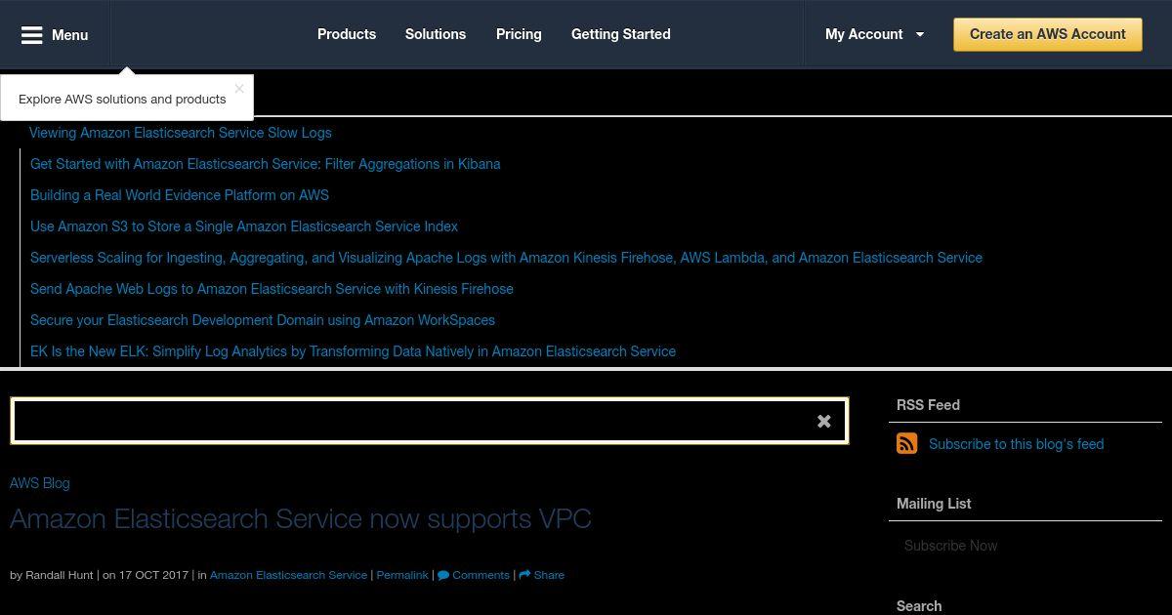Dismiss the banner with the X icon
Screen dimensions: 1172x615
tap(824, 422)
